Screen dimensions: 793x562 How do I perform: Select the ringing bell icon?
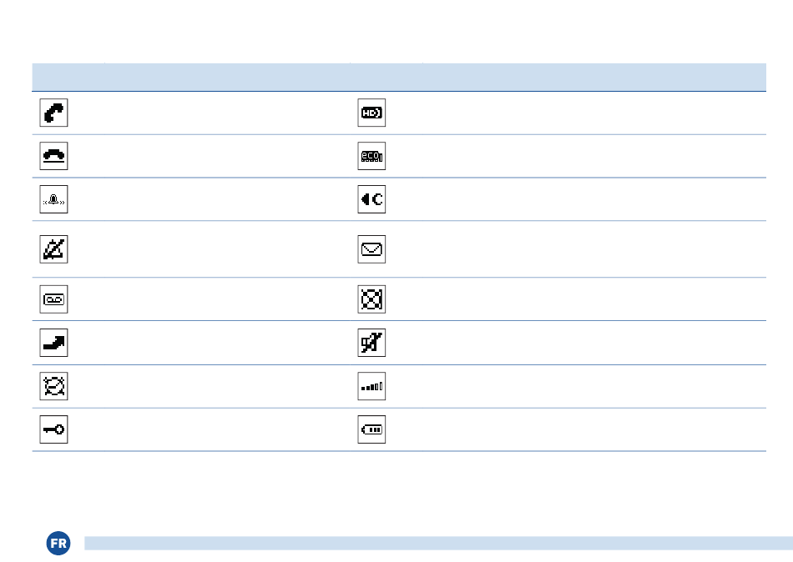coord(53,199)
